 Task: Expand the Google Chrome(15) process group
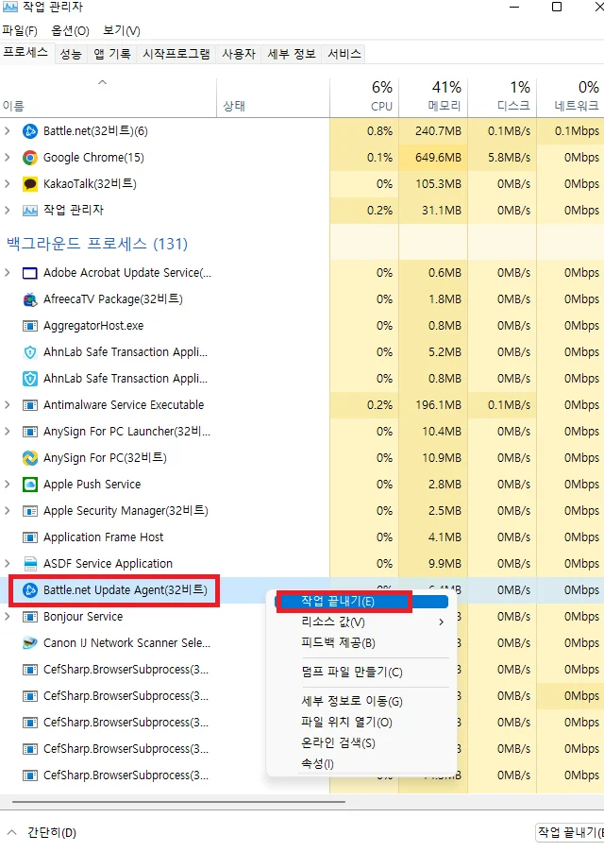click(x=8, y=158)
